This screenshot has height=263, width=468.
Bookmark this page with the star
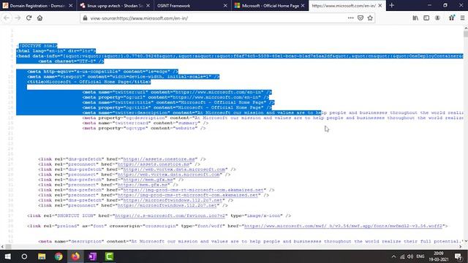pyautogui.click(x=370, y=18)
